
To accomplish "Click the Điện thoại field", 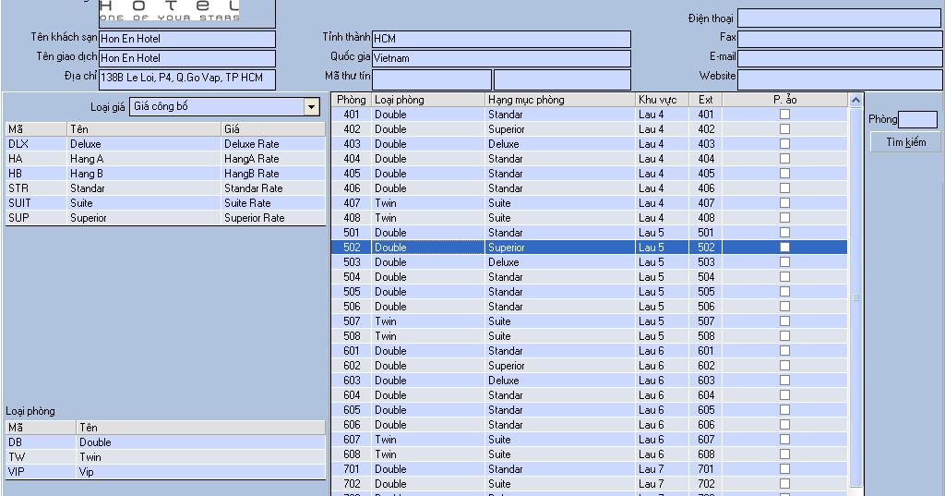I will coord(840,18).
